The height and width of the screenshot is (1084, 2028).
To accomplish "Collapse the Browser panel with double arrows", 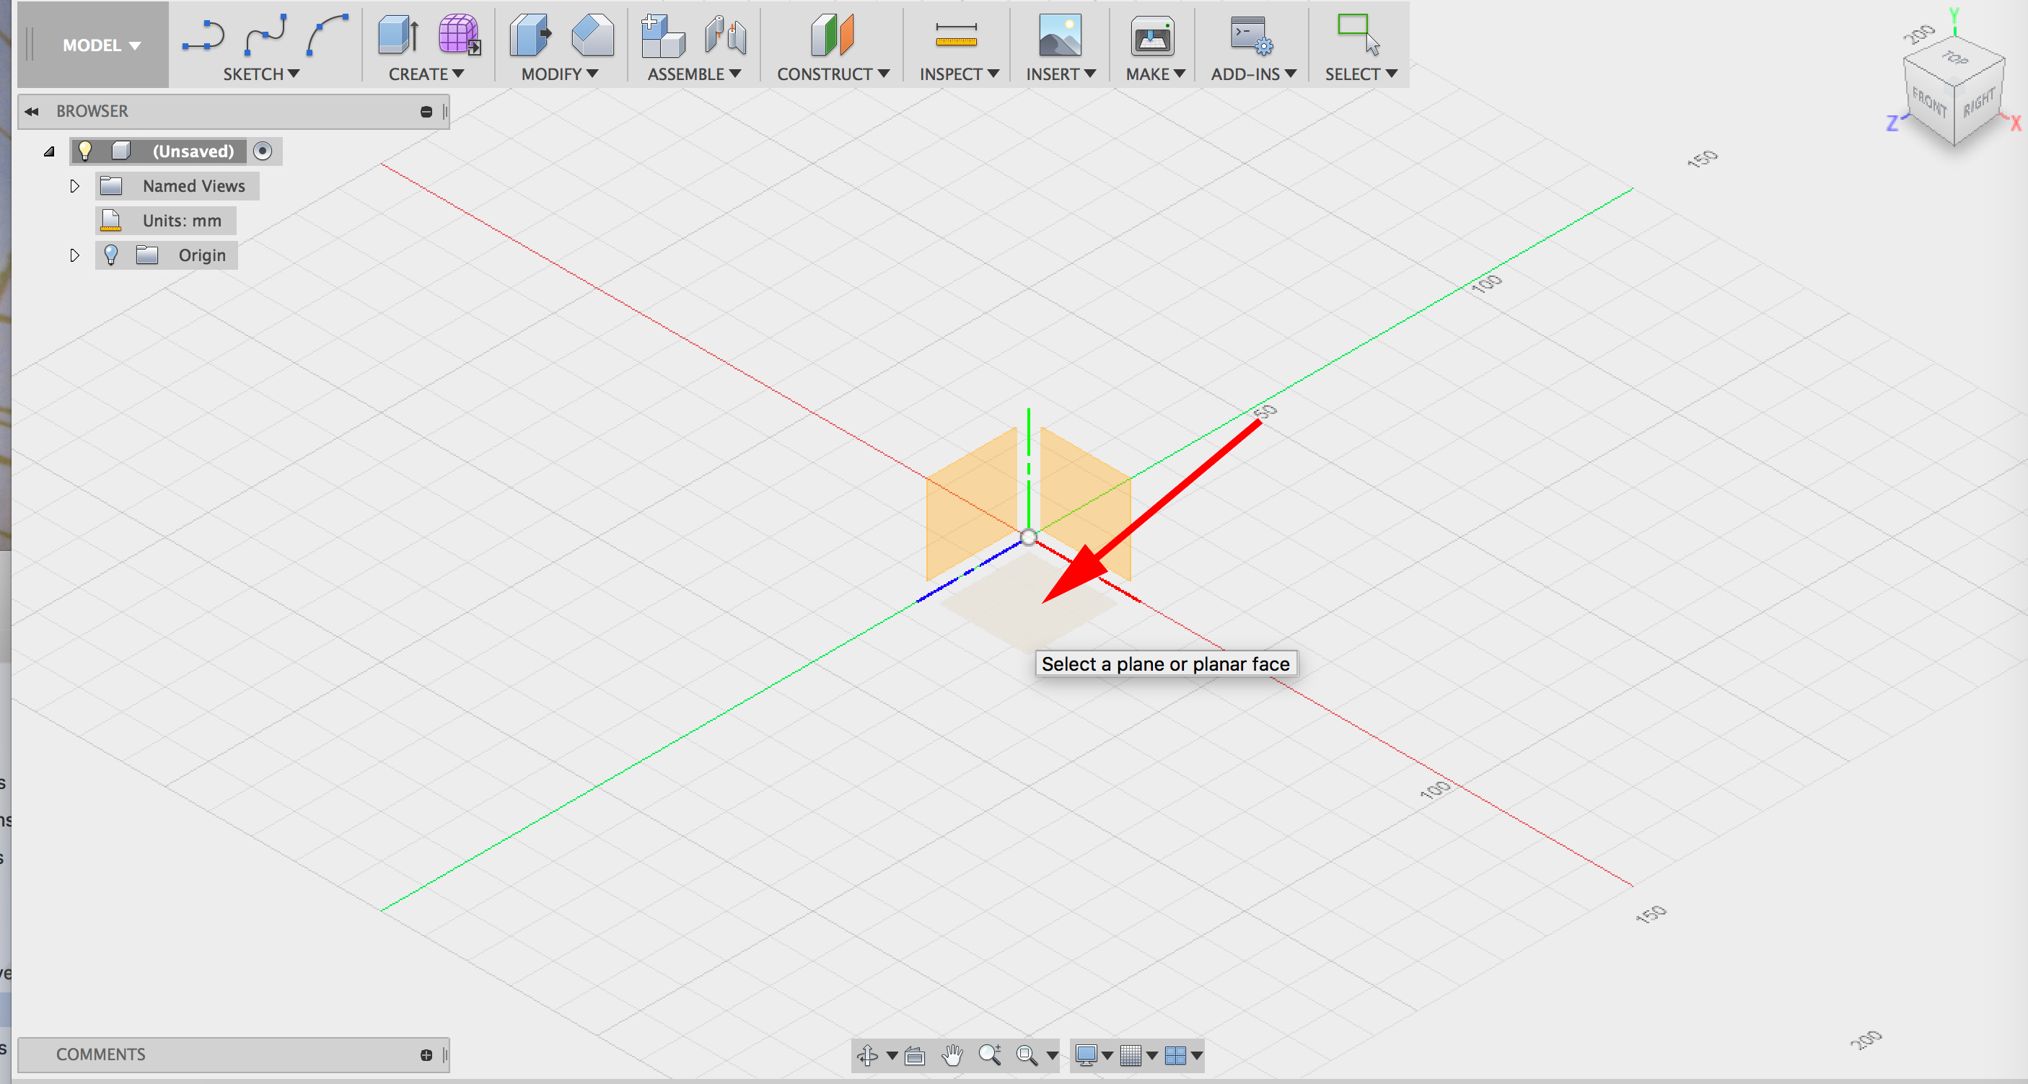I will tap(32, 111).
